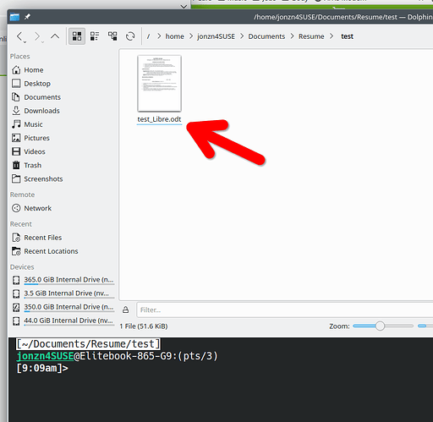Screen dimensions: 433x422
Task: Click the pin window icon
Action: pos(27,17)
